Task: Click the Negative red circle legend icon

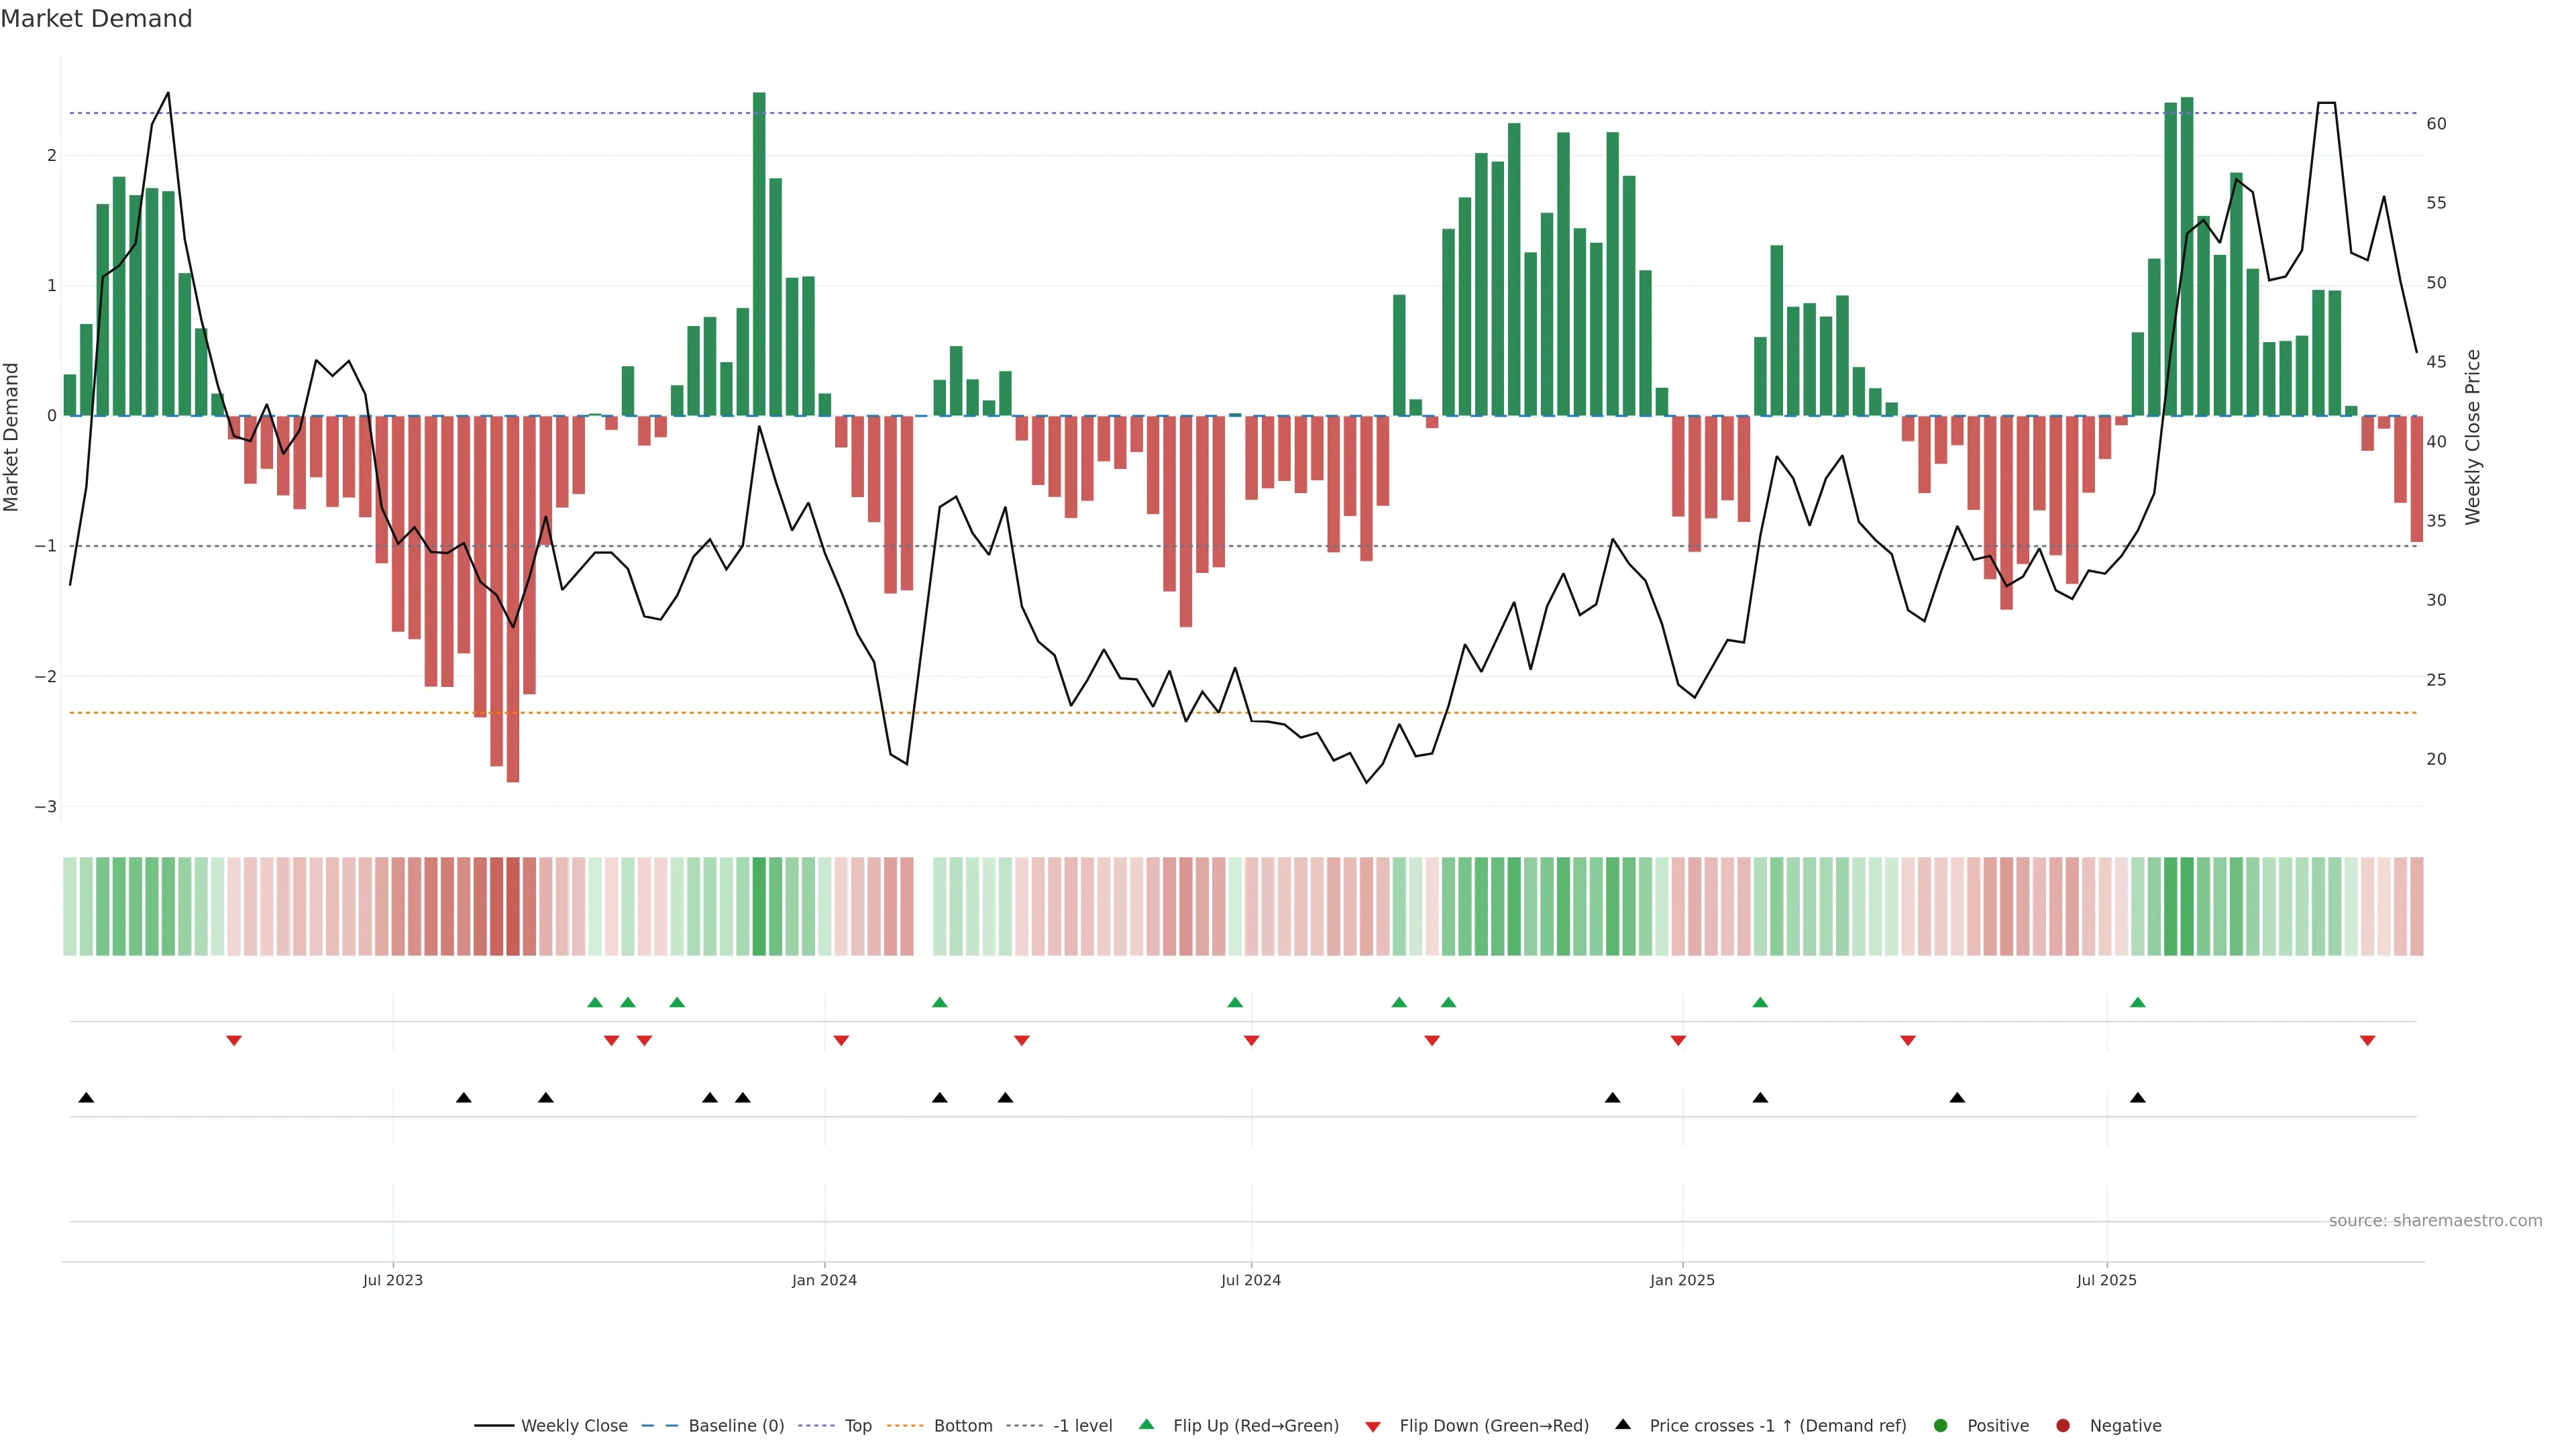Action: click(x=2063, y=1425)
